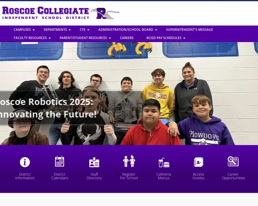Follow the Roscoe Robotics 2025 headline link
The width and height of the screenshot is (258, 206).
coord(48,108)
